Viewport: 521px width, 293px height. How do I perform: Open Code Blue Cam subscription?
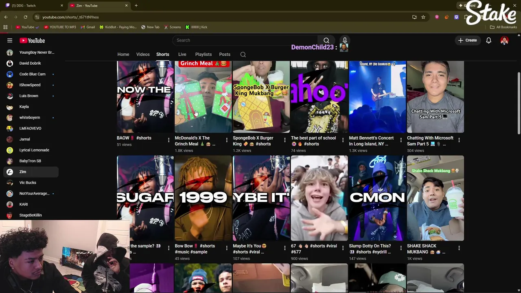(31, 74)
